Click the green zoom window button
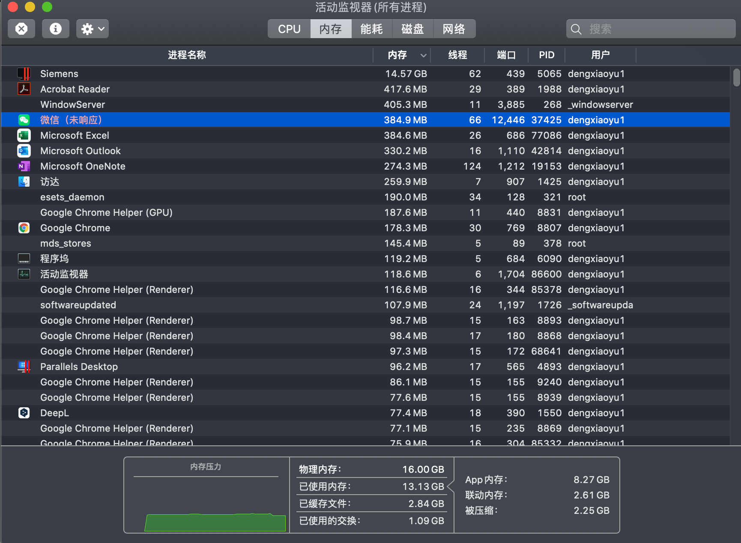The image size is (741, 543). (x=47, y=7)
